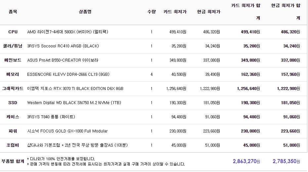308x172 pixels.
Task: Click the 카드 최저가 합계 column header
Action: [x=246, y=12]
